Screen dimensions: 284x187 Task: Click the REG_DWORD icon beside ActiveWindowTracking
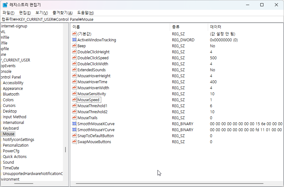[x=74, y=40]
